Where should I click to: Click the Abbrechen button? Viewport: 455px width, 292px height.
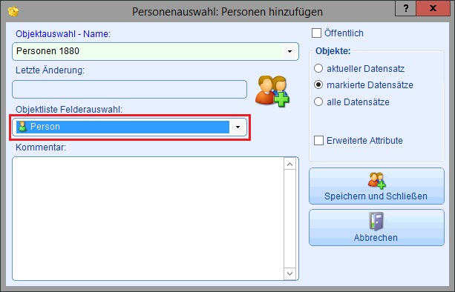(x=376, y=228)
